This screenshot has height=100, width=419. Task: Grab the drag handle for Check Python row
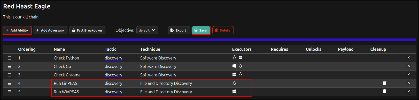pos(10,58)
